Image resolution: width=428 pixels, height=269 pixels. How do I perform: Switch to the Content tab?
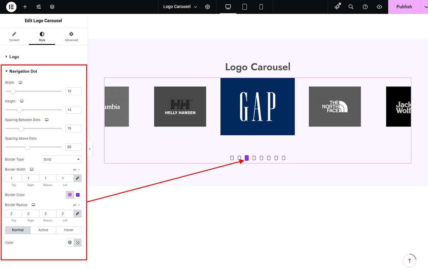point(14,36)
